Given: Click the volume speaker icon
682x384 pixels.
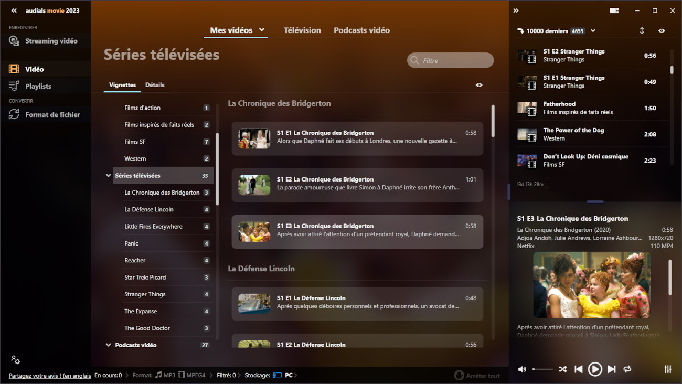Looking at the screenshot, I should pos(522,369).
